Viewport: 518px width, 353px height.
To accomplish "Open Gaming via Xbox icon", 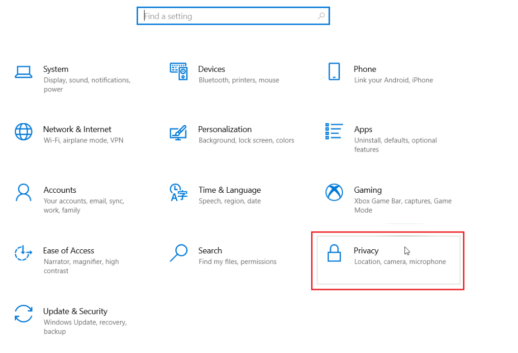I will (334, 193).
